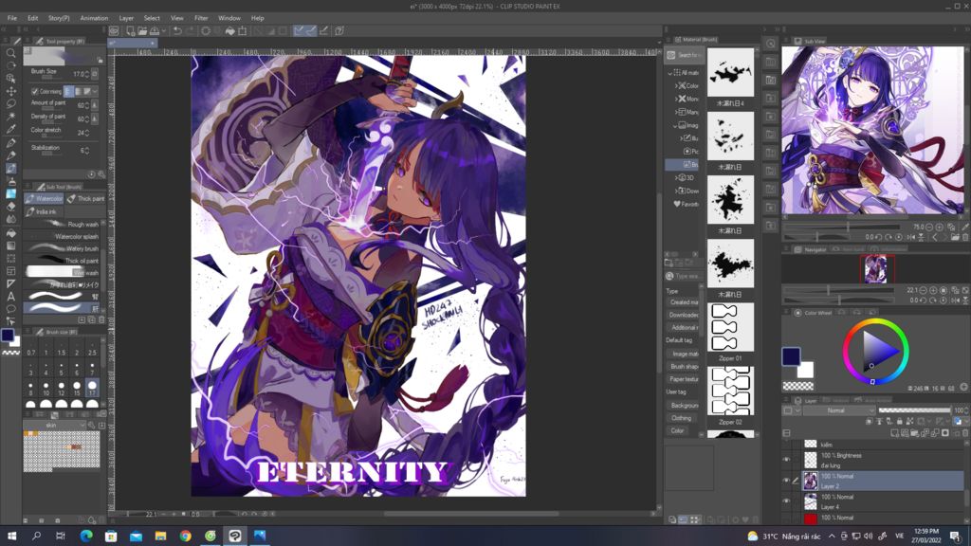This screenshot has height=546, width=971.
Task: Select the Zipper 01 material thumbnail
Action: click(x=731, y=327)
